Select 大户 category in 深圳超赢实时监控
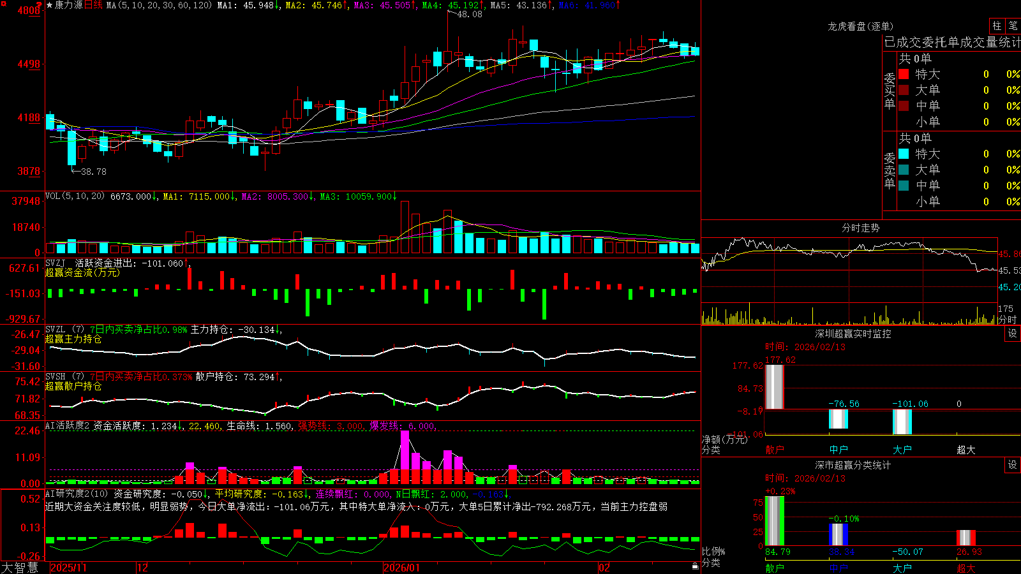 tap(902, 450)
